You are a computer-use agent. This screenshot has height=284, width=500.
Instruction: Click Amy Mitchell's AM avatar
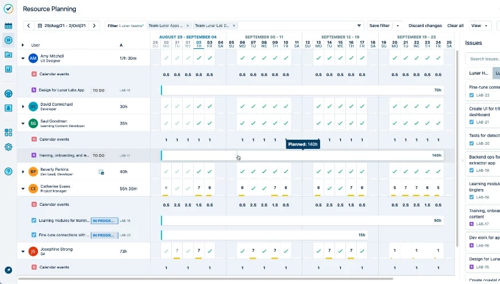click(x=33, y=58)
